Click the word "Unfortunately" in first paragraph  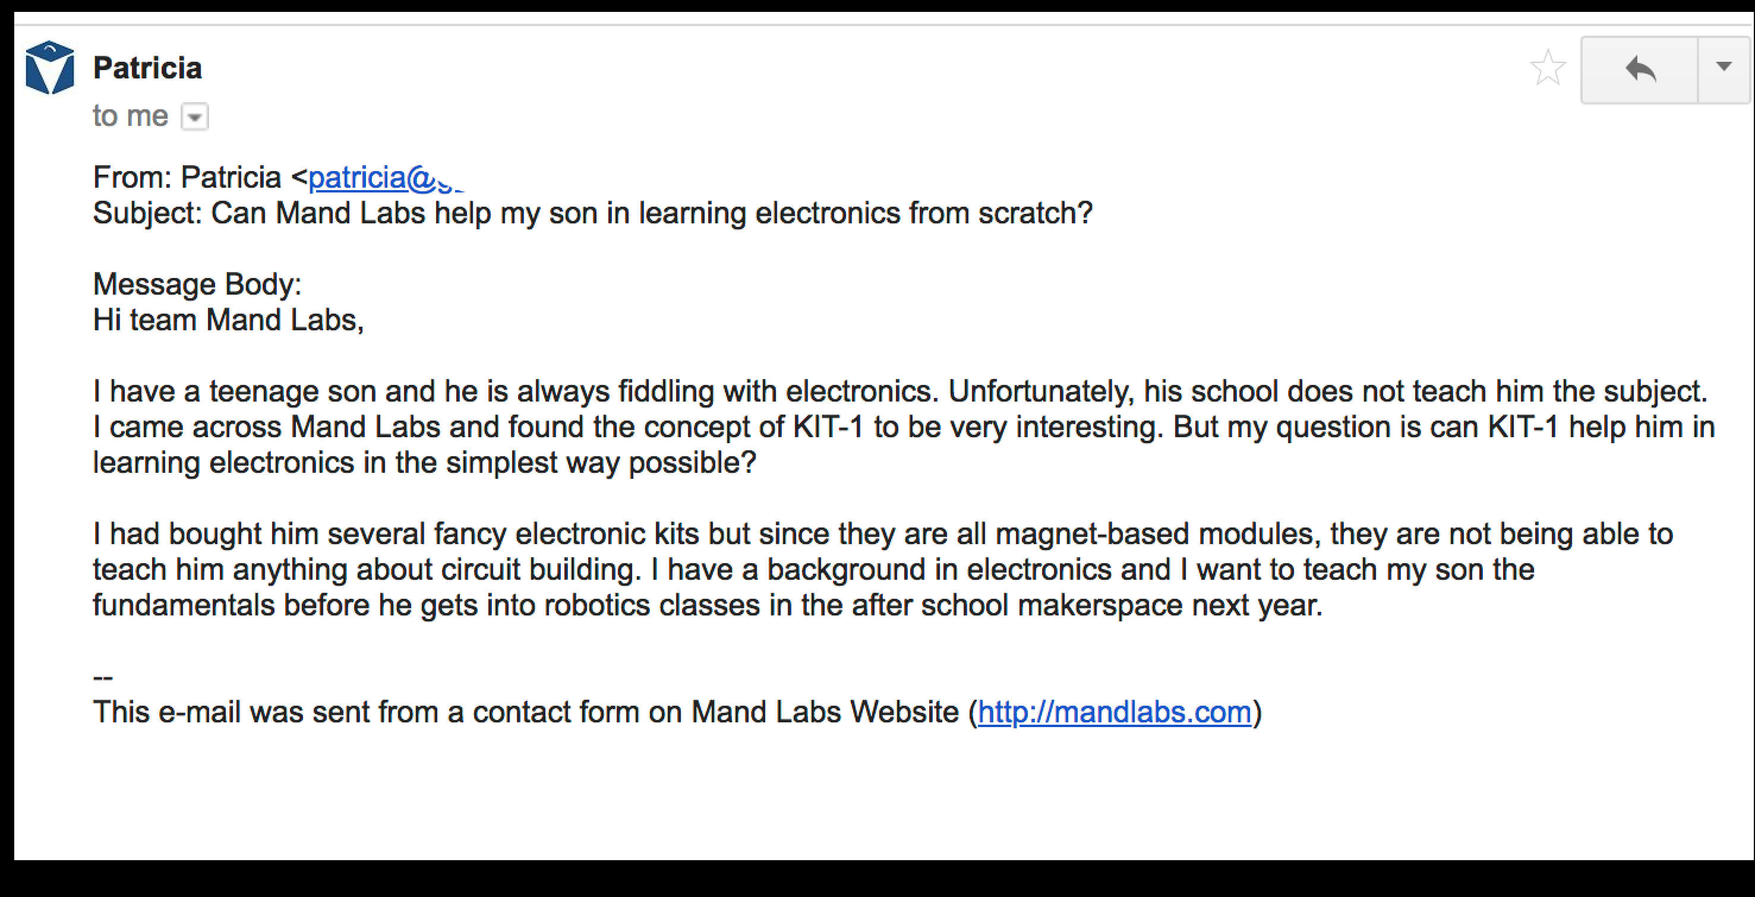point(1040,391)
